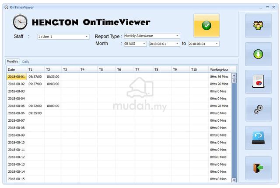Click the OnTimeViewer title bar icon
The width and height of the screenshot is (280, 188).
pos(7,7)
